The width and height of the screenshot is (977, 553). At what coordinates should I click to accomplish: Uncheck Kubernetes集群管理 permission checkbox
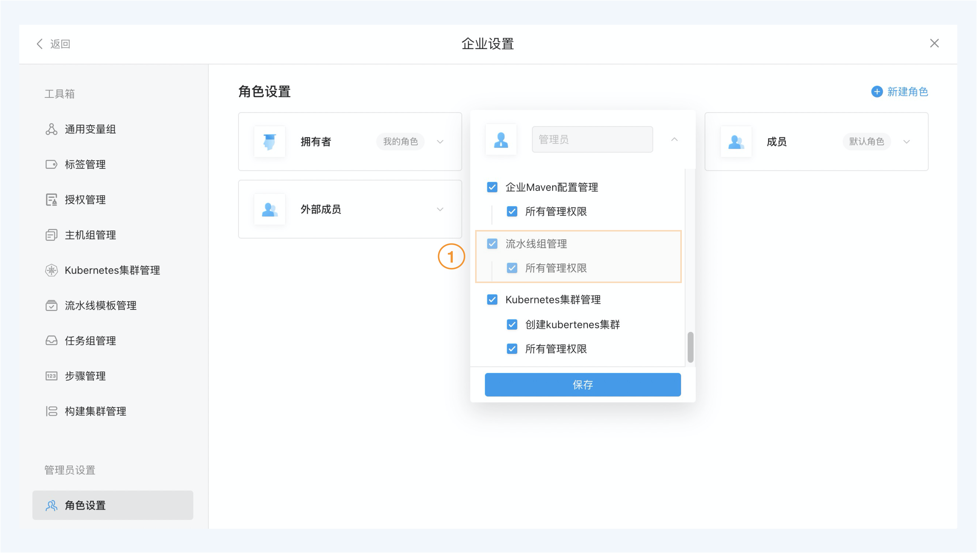492,300
